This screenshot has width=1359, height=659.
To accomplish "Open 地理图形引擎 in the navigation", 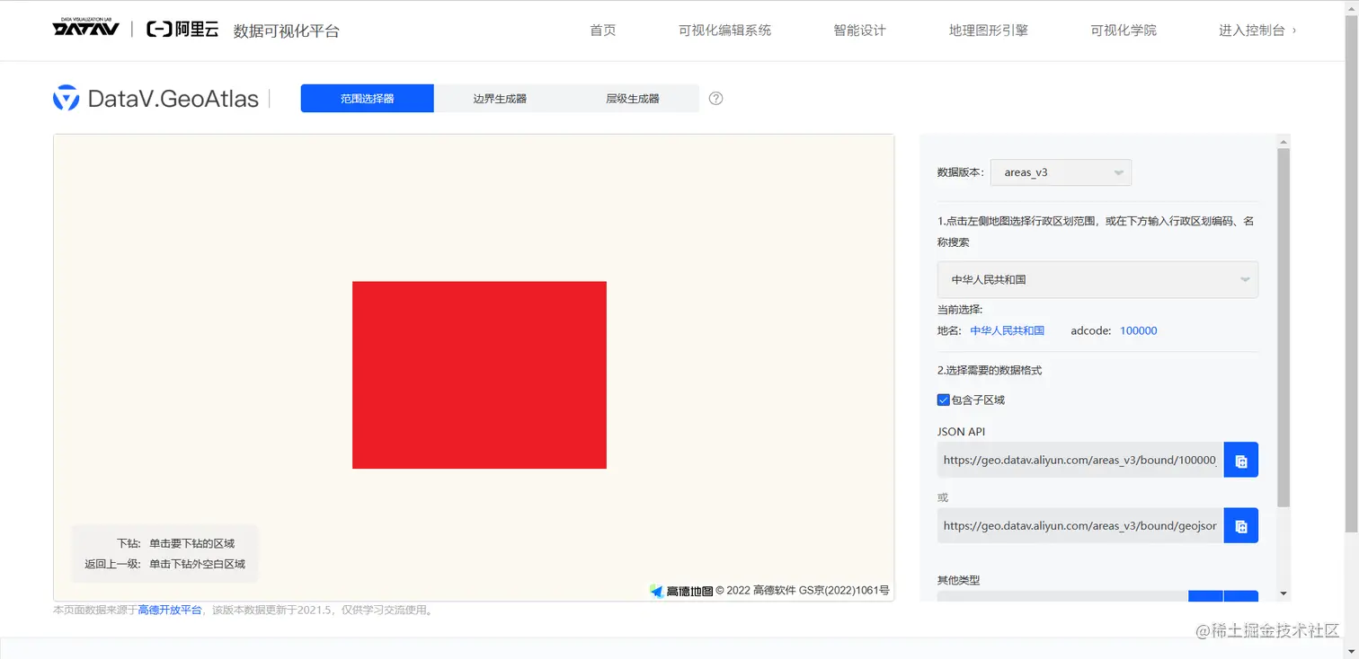I will pos(989,31).
